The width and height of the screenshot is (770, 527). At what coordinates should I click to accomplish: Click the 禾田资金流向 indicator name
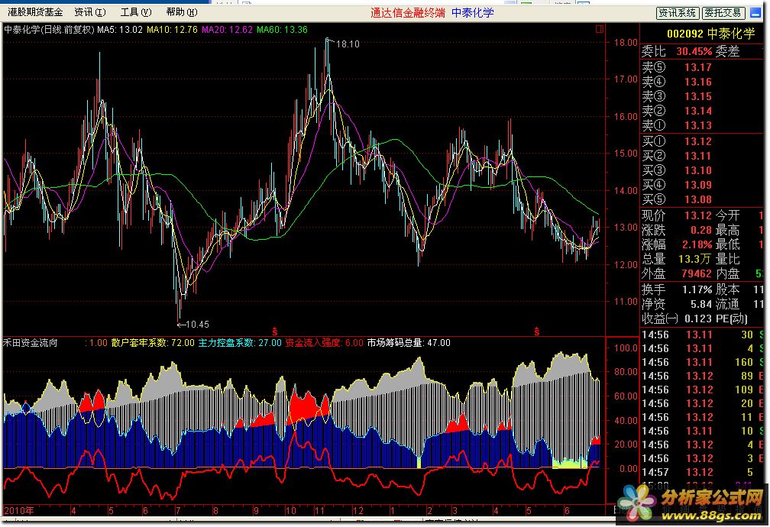coord(31,343)
